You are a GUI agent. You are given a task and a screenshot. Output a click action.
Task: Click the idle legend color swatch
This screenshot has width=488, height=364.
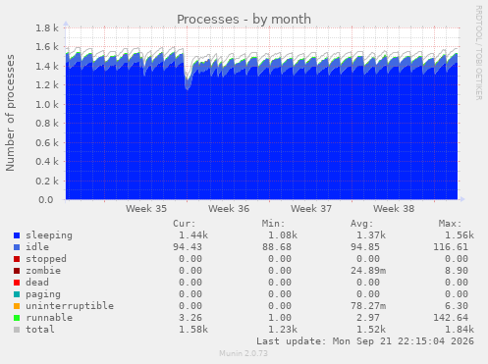pyautogui.click(x=17, y=247)
